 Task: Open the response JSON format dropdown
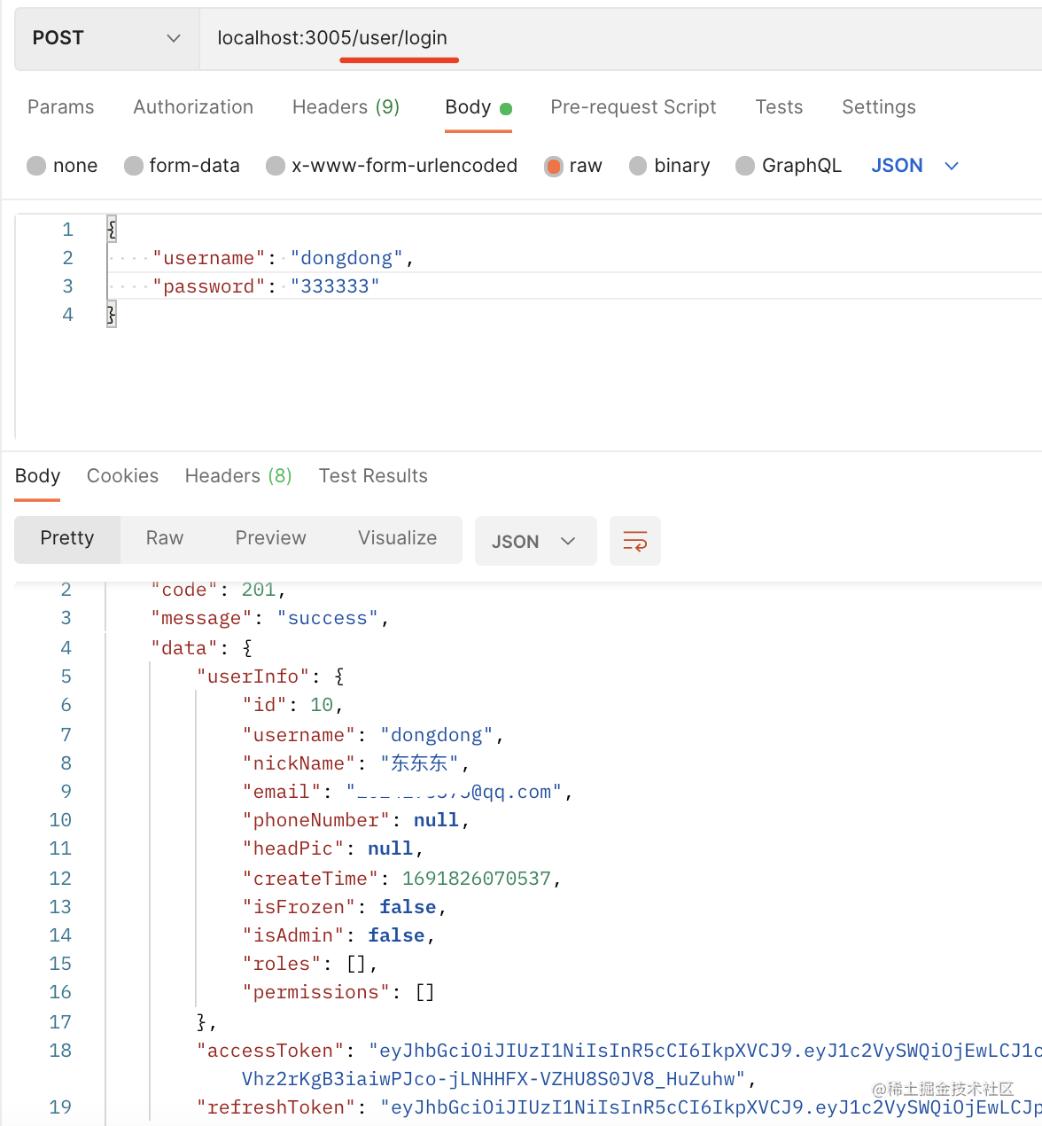[x=534, y=541]
